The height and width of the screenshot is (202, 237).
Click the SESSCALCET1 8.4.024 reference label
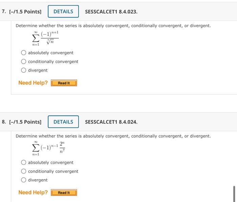[x=111, y=122]
